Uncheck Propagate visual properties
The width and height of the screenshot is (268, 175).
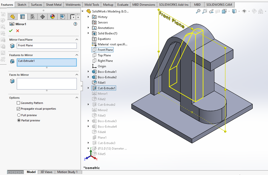point(18,109)
